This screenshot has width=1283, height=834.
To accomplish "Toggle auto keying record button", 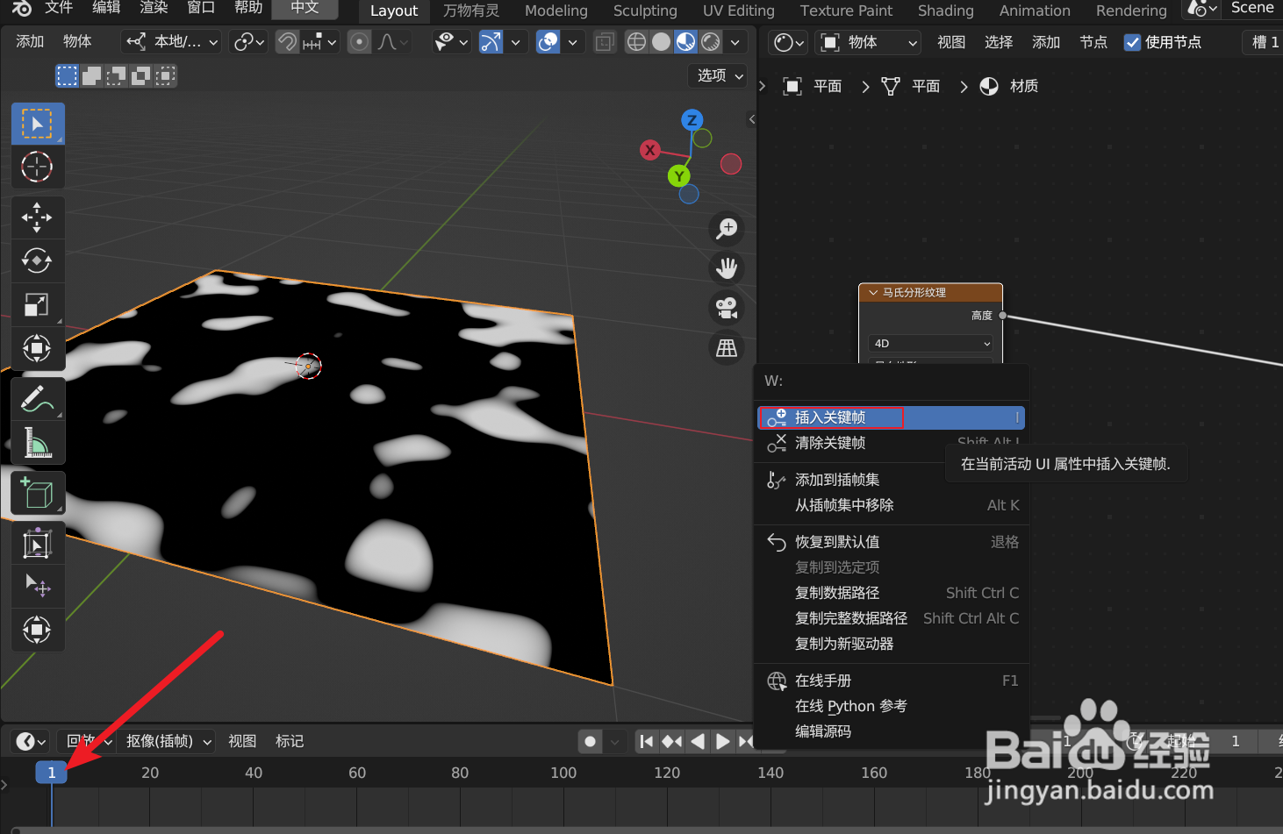I will (x=591, y=742).
